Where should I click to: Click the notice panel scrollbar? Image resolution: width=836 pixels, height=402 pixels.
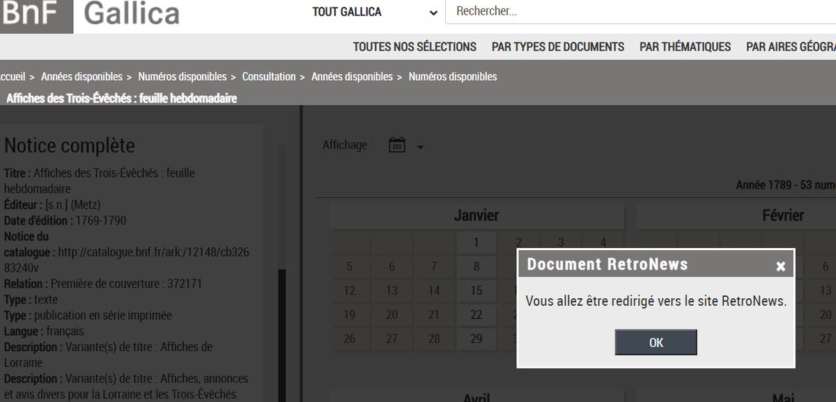281,334
